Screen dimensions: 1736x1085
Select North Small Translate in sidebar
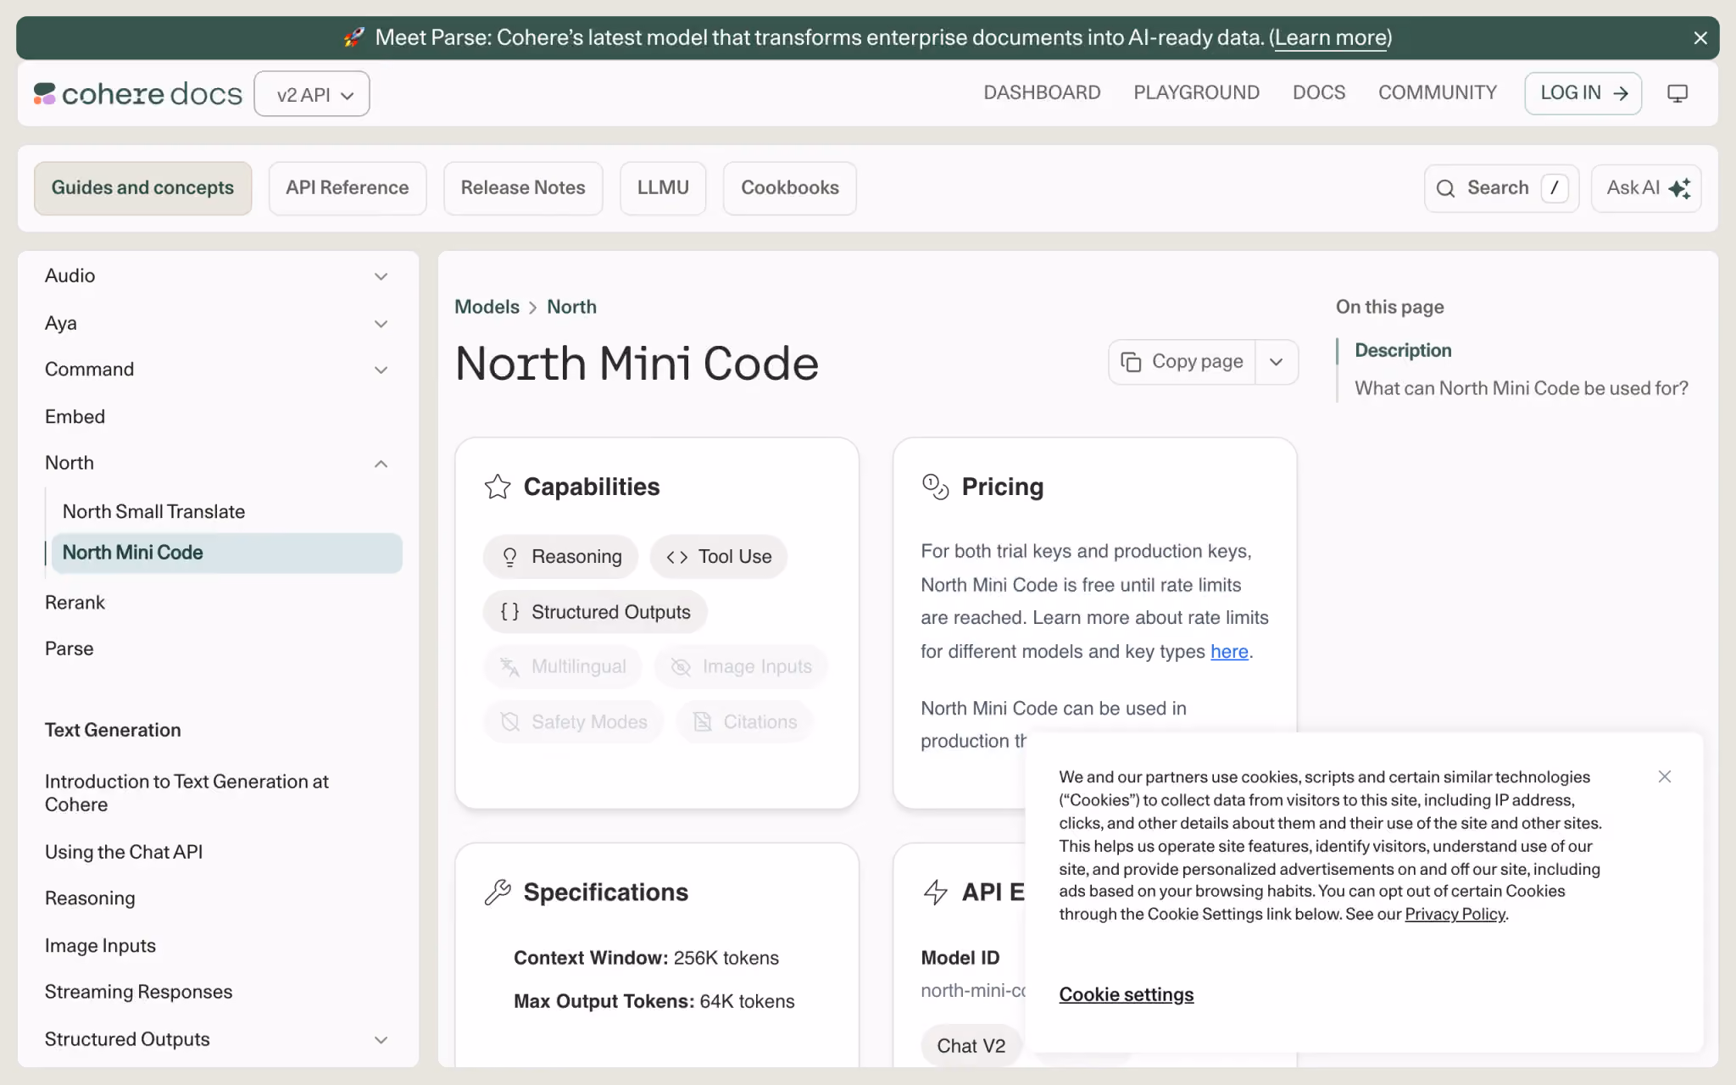coord(153,511)
